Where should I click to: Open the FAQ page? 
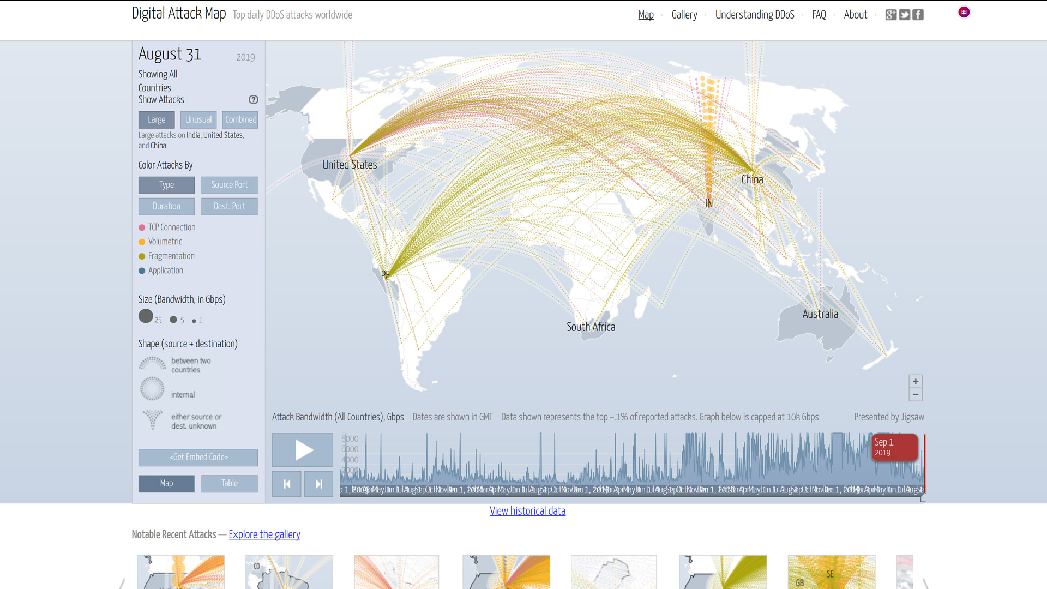click(819, 15)
